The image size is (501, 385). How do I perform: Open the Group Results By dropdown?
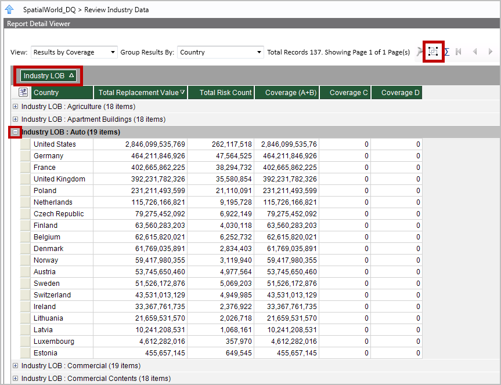coord(221,52)
